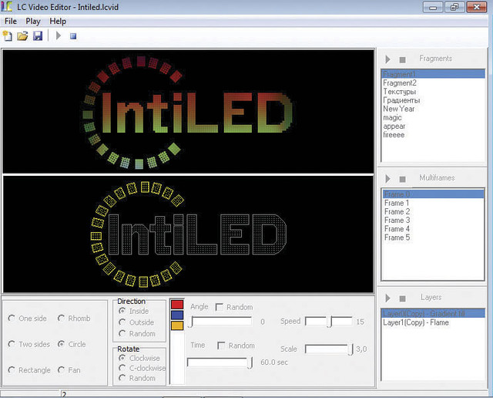Select the Layer0(Copy) - Gradient fill layer

click(x=433, y=314)
